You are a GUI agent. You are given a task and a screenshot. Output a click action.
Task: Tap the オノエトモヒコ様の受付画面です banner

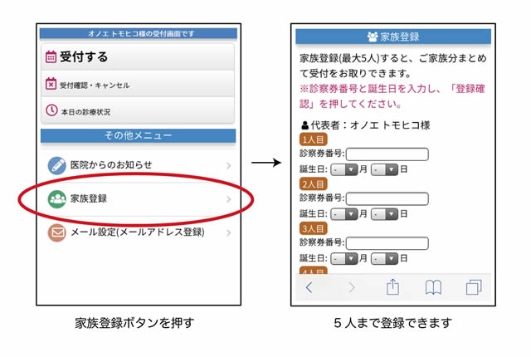(139, 33)
